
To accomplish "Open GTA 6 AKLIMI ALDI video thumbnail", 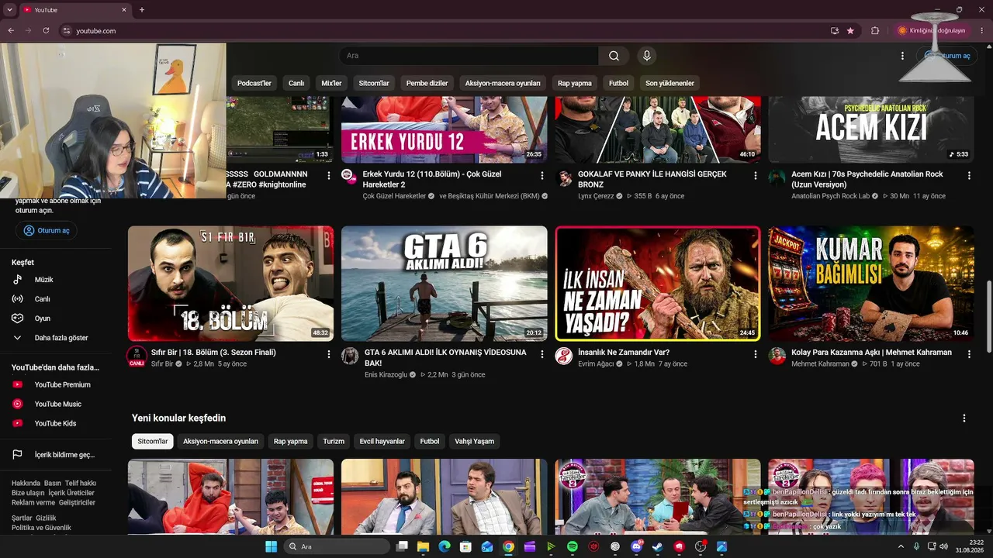I will pyautogui.click(x=445, y=284).
